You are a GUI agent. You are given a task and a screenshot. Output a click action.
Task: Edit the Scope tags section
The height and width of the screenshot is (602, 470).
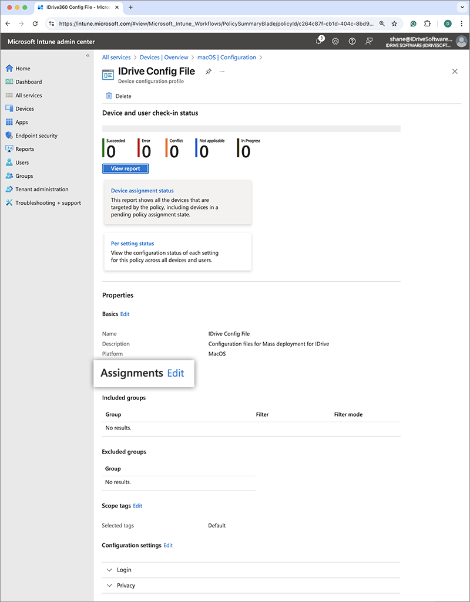point(137,506)
